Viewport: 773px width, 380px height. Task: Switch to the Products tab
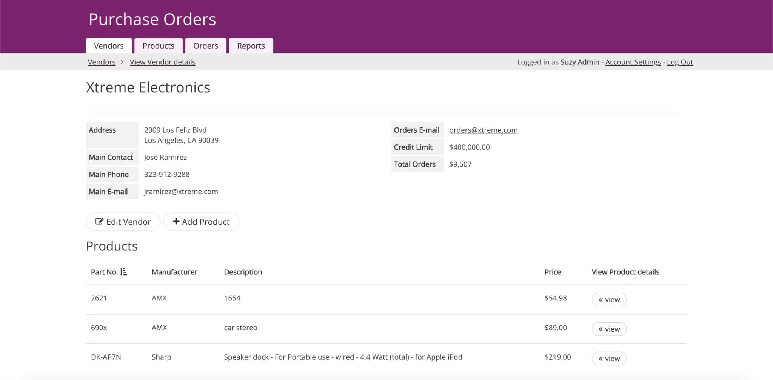click(x=159, y=46)
